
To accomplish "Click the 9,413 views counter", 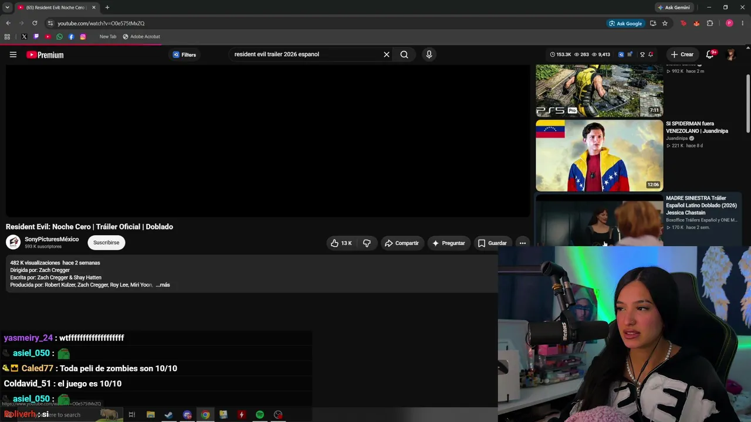I will (x=601, y=55).
